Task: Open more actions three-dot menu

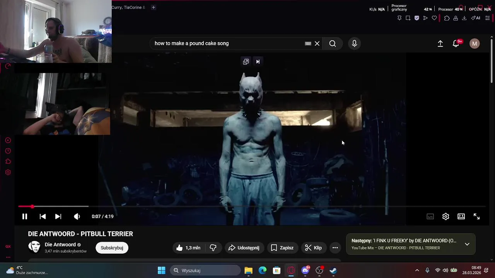Action: click(335, 248)
